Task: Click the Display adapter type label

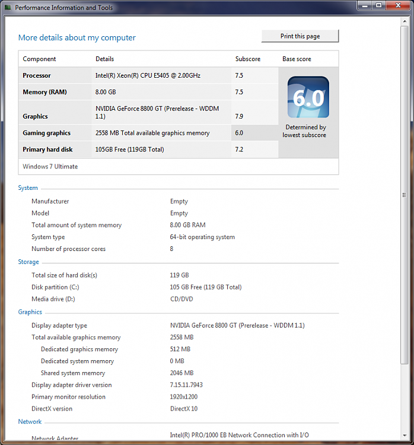Action: tap(59, 326)
